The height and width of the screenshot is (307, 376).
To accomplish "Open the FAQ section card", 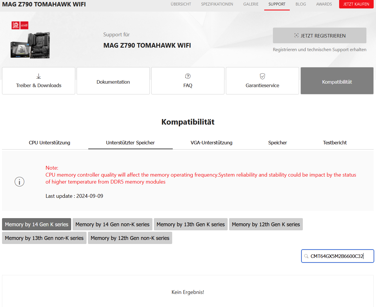I will [x=188, y=81].
